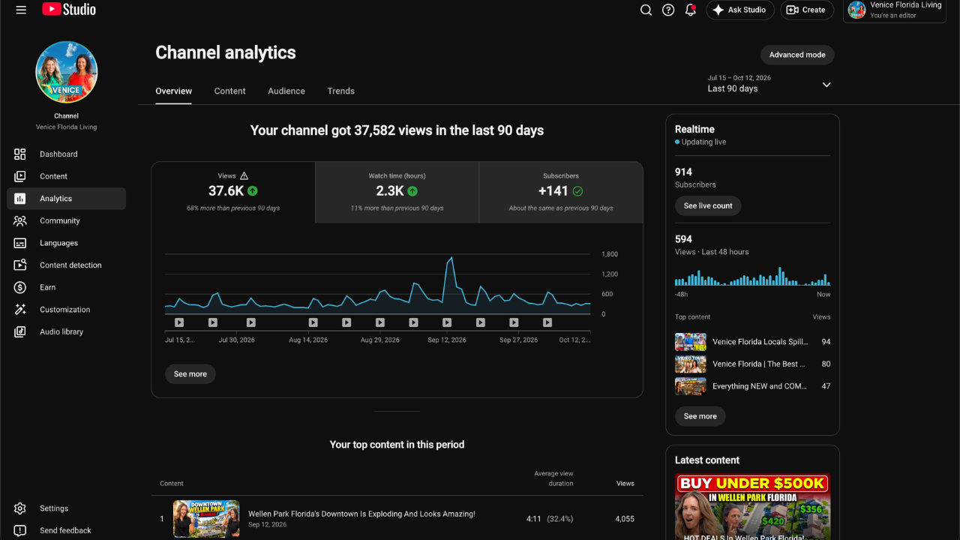The image size is (960, 540).
Task: Click the video marker below Sep 12 peak
Action: pyautogui.click(x=447, y=322)
